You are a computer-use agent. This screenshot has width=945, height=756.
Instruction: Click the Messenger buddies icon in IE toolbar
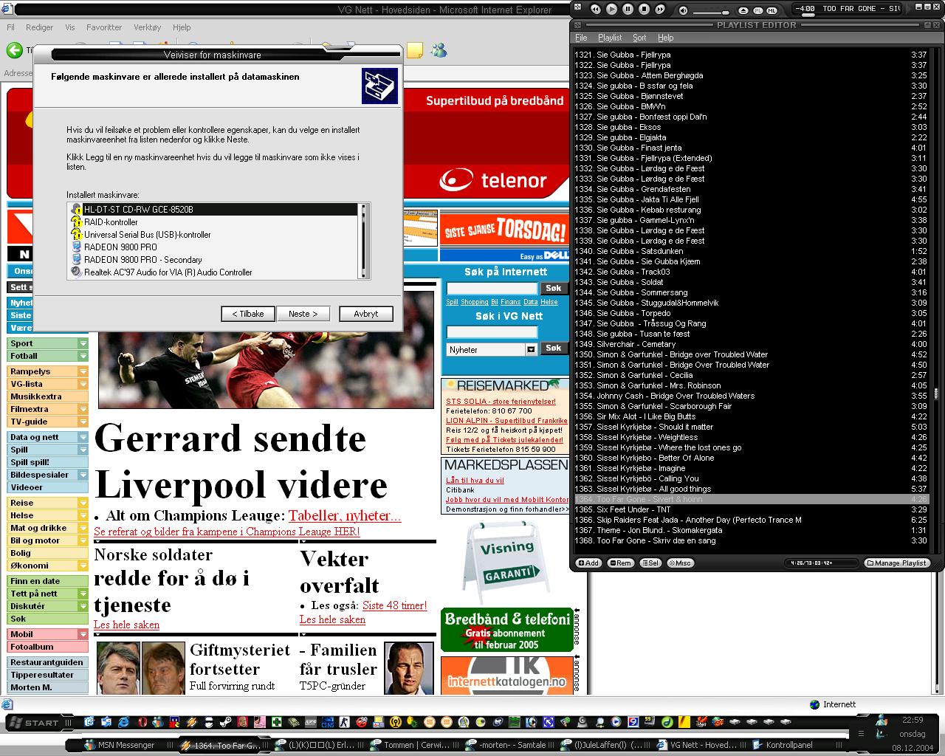coord(439,50)
